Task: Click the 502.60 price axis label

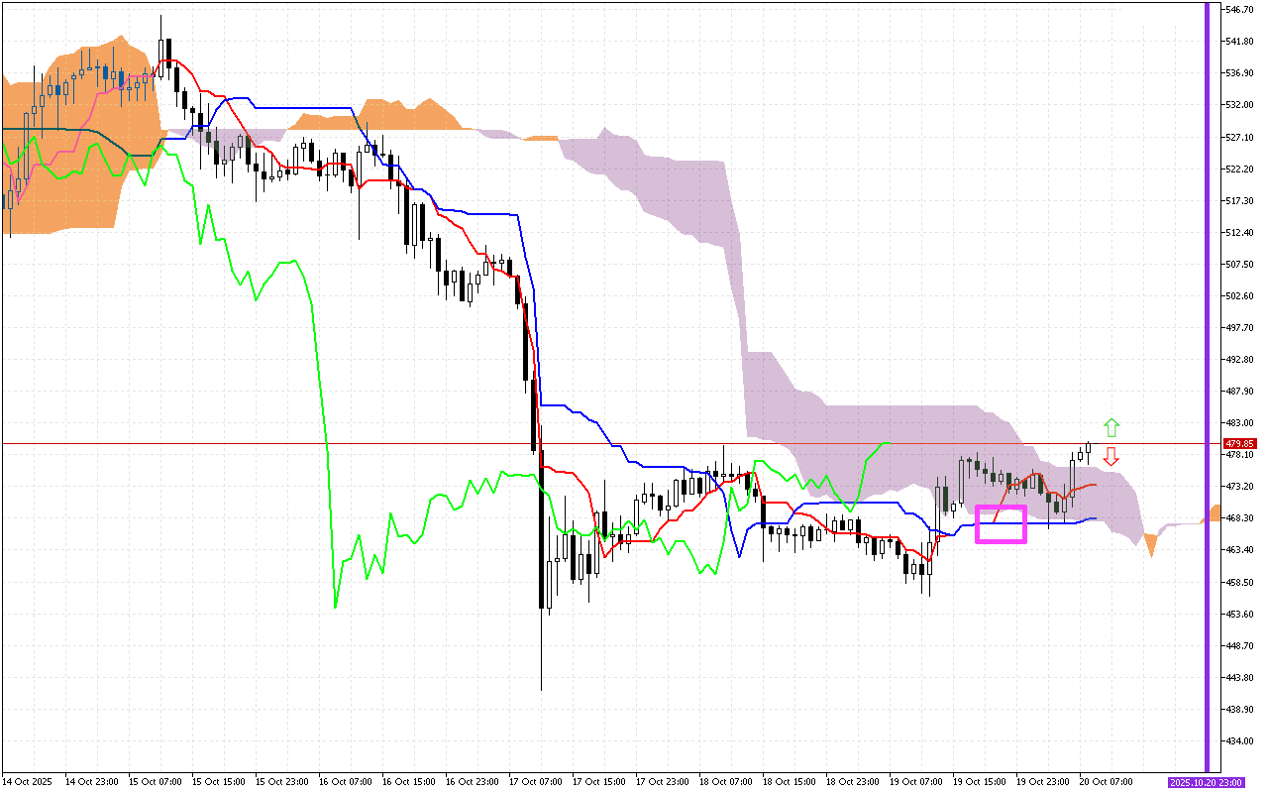Action: [x=1241, y=295]
